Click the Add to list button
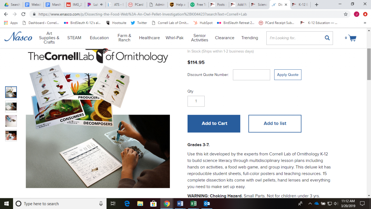 (x=275, y=124)
